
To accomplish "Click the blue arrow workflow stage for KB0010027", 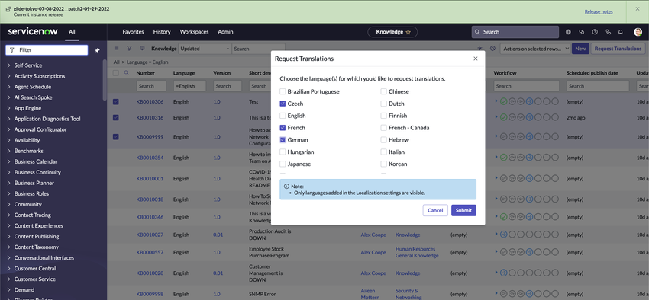I will 504,235.
